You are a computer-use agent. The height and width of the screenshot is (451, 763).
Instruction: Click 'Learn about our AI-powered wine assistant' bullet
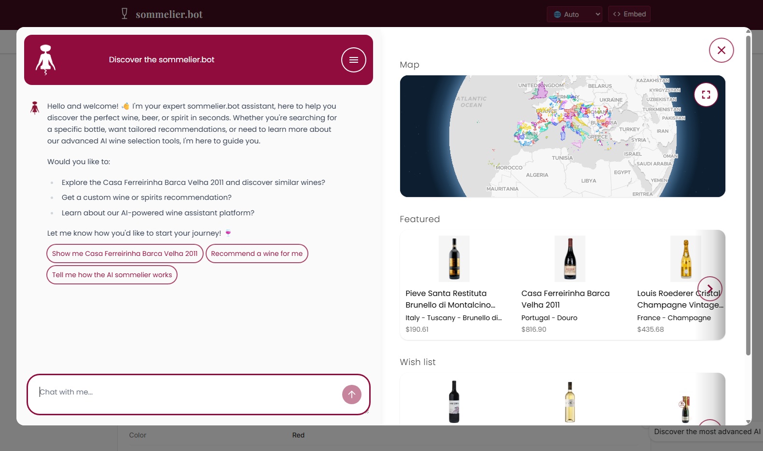[158, 213]
